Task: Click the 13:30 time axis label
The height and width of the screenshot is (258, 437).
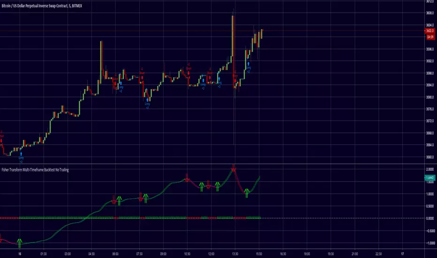Action: tap(235, 254)
